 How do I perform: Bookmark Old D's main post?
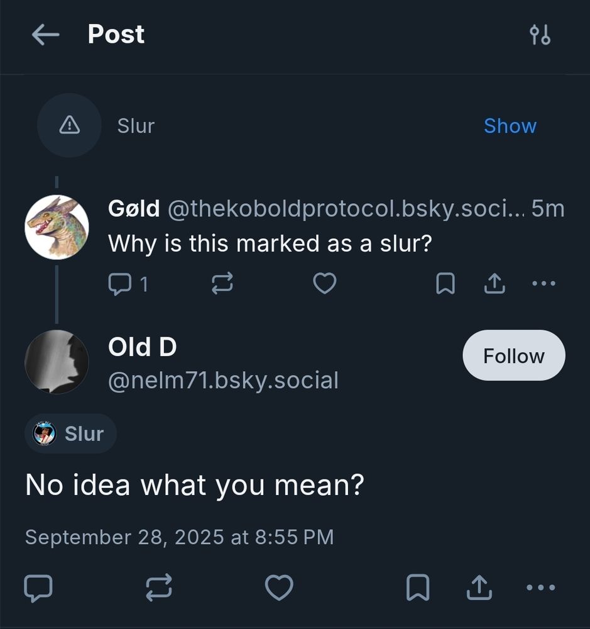(x=418, y=588)
